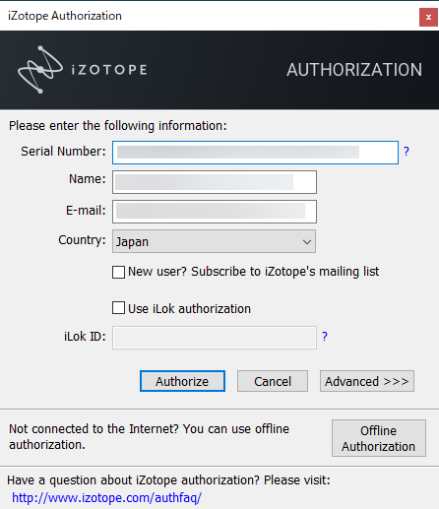
Task: Select the E-mail input field
Action: pos(215,212)
